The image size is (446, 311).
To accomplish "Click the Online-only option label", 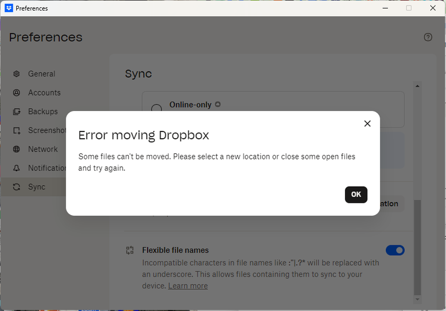I will coord(190,105).
